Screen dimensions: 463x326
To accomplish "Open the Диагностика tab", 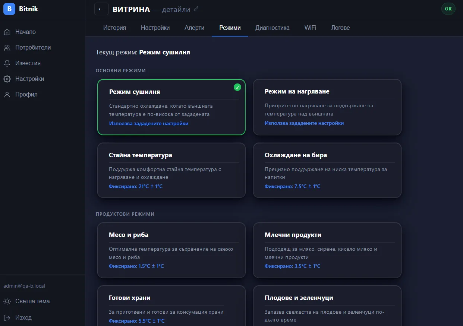I will click(x=273, y=28).
